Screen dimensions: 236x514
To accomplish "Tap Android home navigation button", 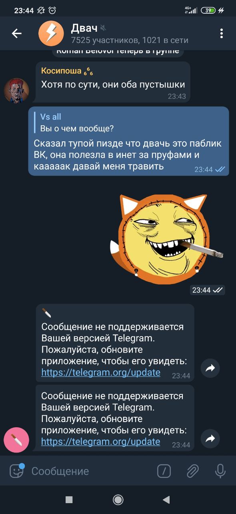I will [x=118, y=500].
